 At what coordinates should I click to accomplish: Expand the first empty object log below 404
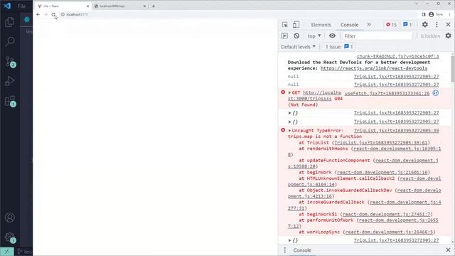(x=289, y=113)
